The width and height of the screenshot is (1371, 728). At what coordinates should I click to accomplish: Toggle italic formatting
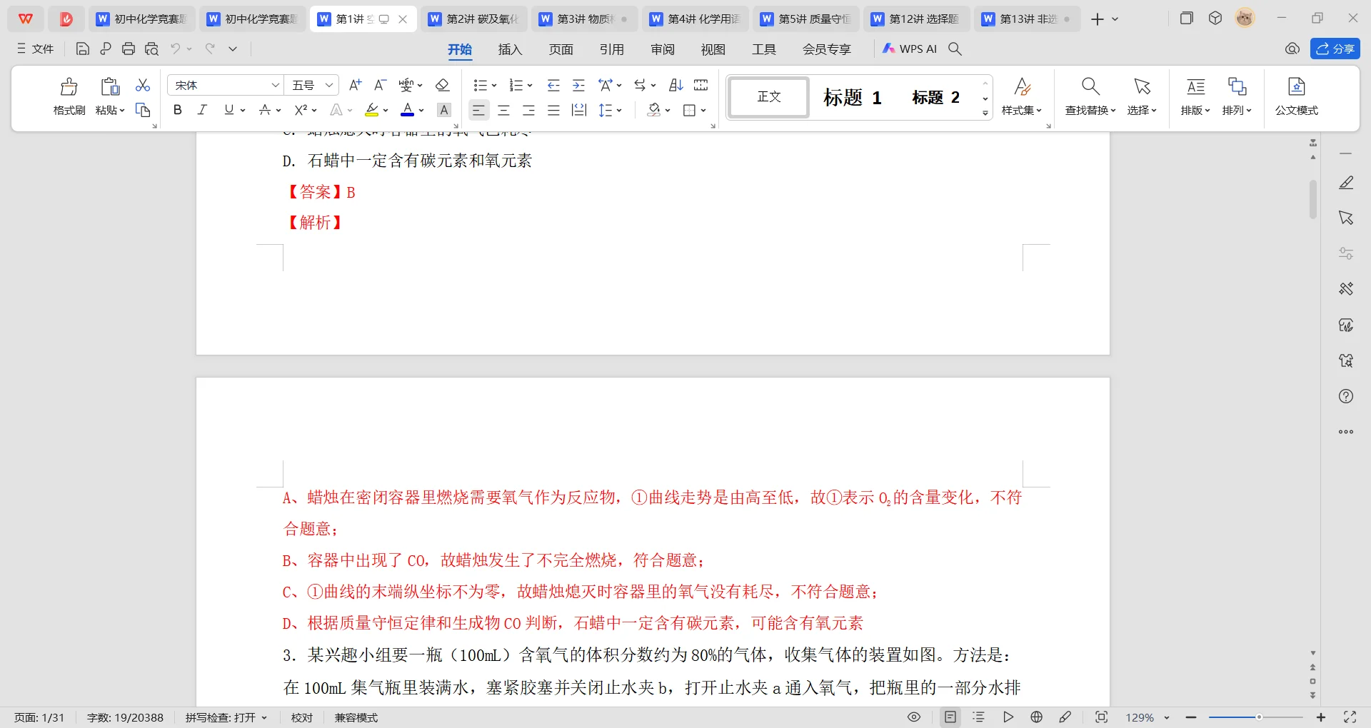pos(203,110)
